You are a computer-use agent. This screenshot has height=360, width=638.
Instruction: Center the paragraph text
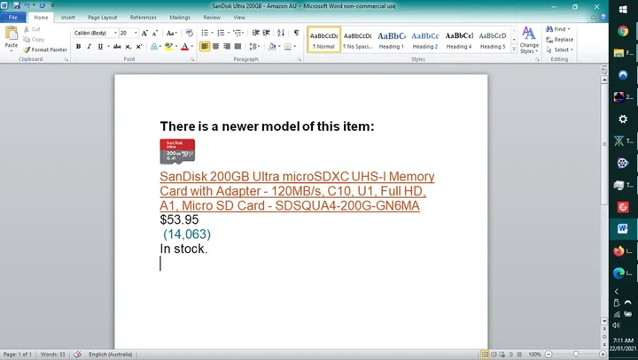(x=215, y=47)
